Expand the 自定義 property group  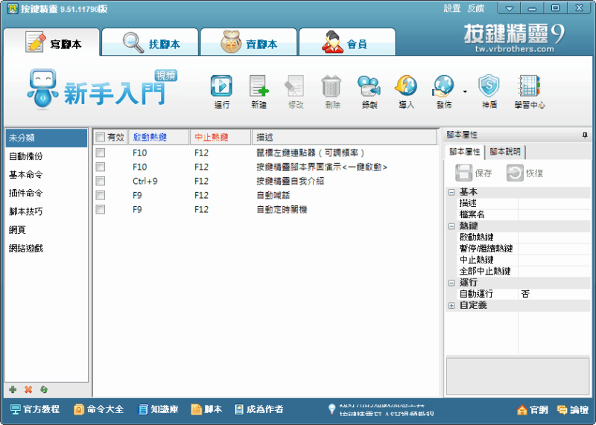click(451, 306)
